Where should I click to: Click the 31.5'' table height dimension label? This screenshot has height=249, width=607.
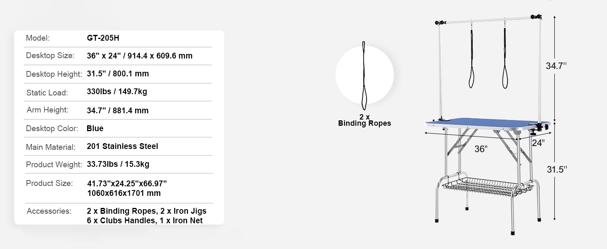pyautogui.click(x=556, y=169)
